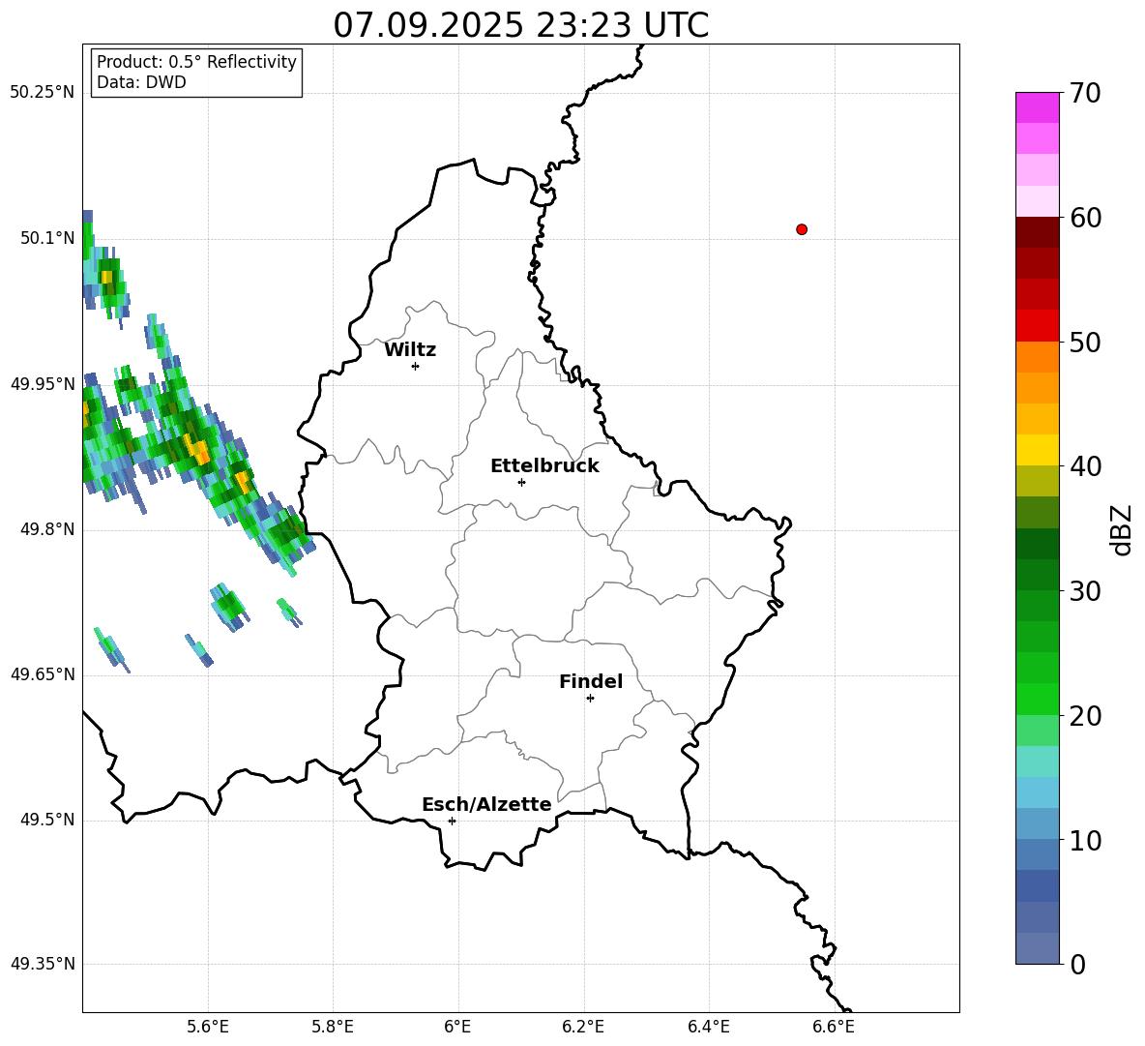
Task: Click the turquoise colorbar segment below 20
Action: pos(1038,762)
